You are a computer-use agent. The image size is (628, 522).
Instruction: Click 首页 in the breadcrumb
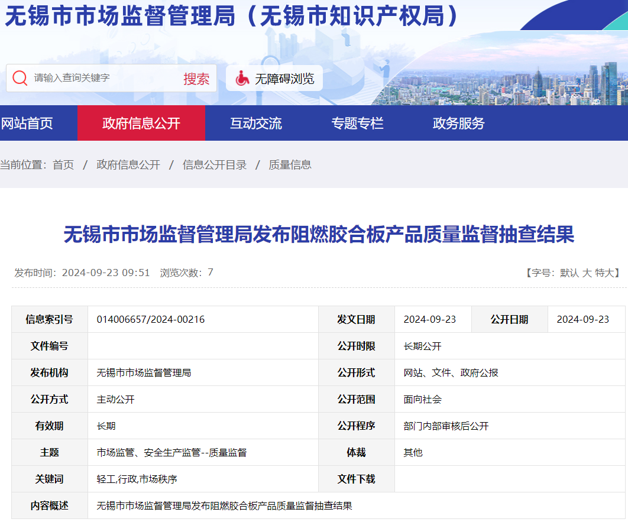(63, 165)
